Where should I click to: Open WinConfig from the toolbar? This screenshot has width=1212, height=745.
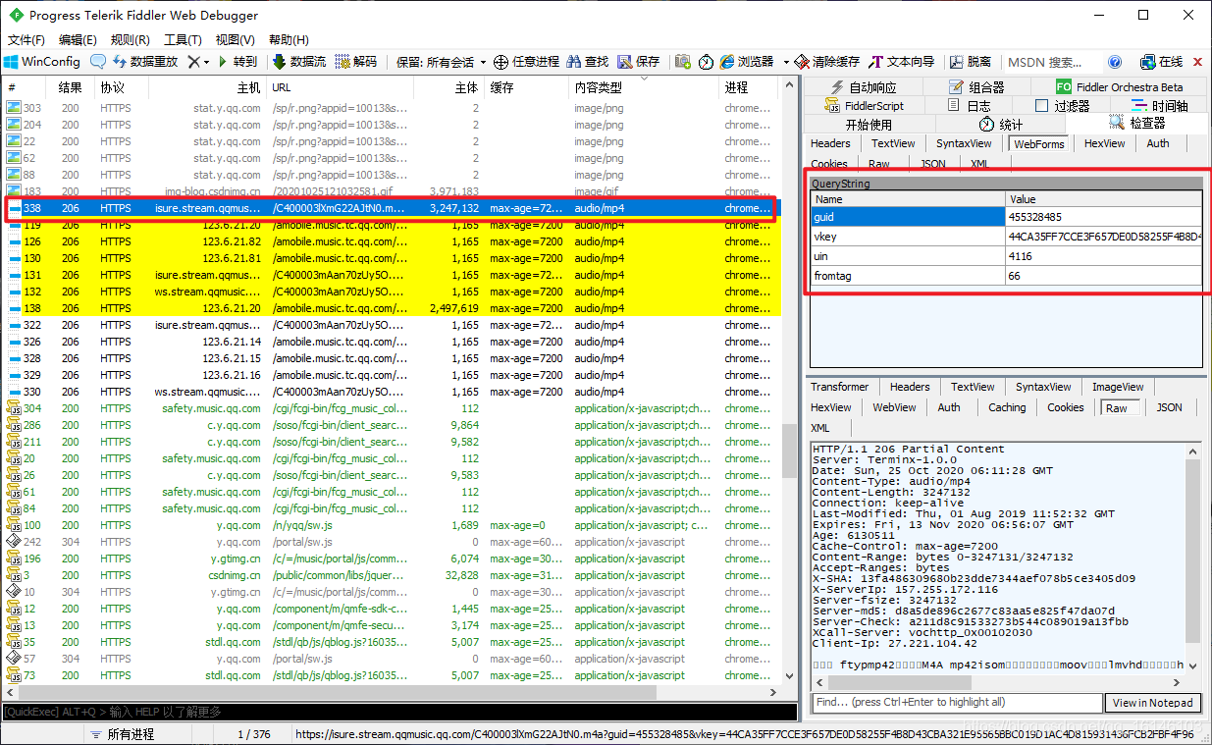coord(42,61)
